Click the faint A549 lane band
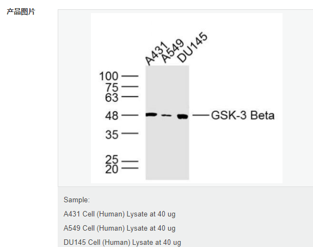Screen dimensions: 313x247 coord(166,116)
